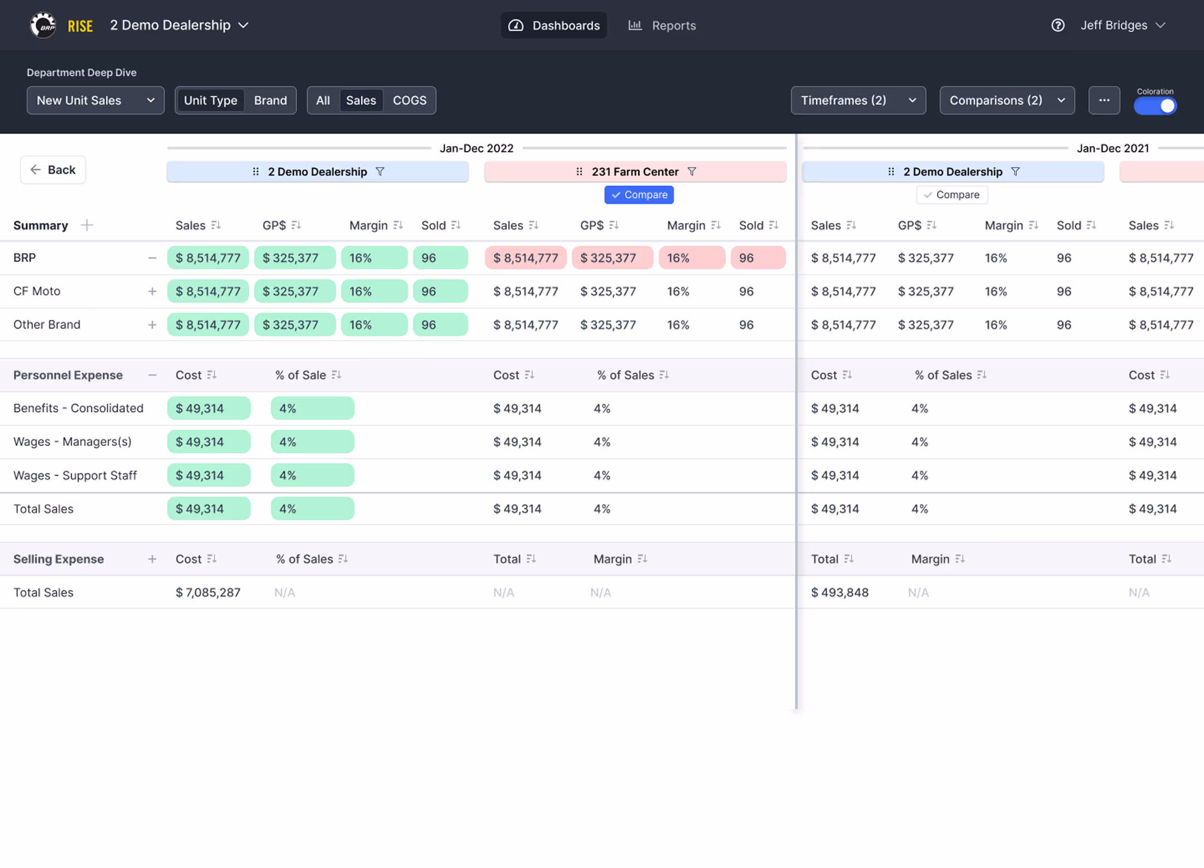
Task: Open the Jeff Bridges user menu
Action: (1123, 25)
